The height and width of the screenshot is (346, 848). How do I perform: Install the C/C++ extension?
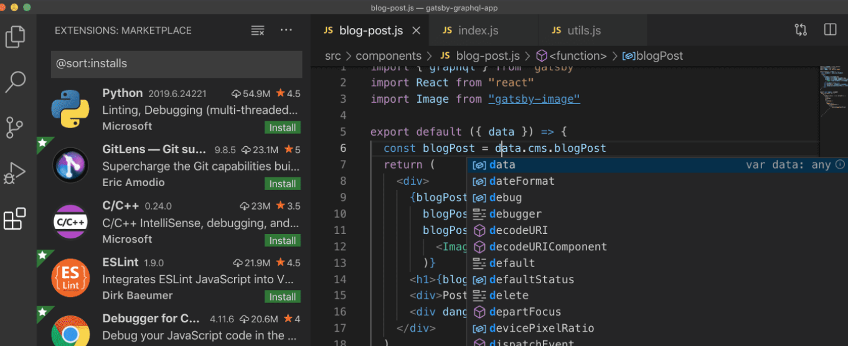(283, 240)
